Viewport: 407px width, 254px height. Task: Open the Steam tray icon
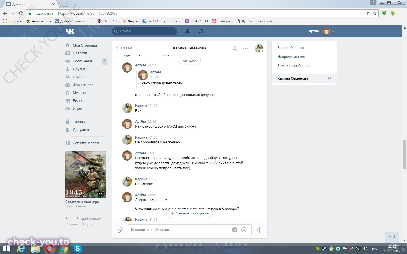324,249
